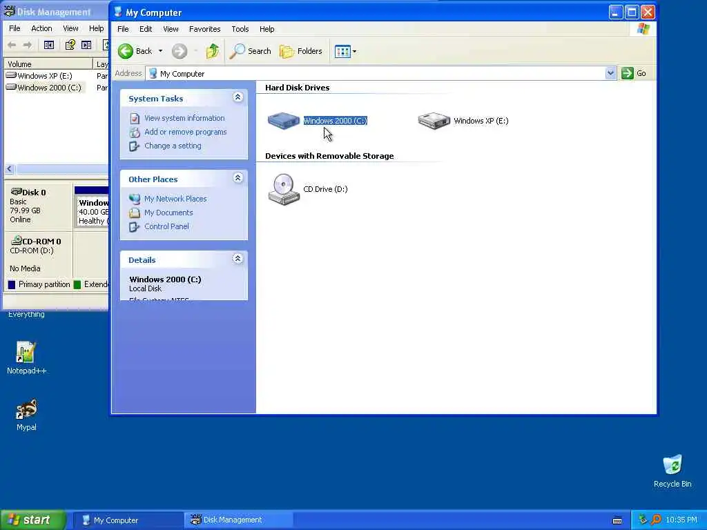The image size is (707, 530).
Task: Click Change a setting link
Action: 173,146
